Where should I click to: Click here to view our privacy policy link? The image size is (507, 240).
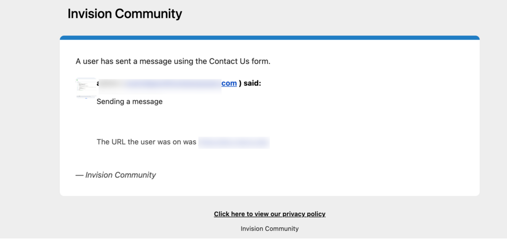point(270,214)
